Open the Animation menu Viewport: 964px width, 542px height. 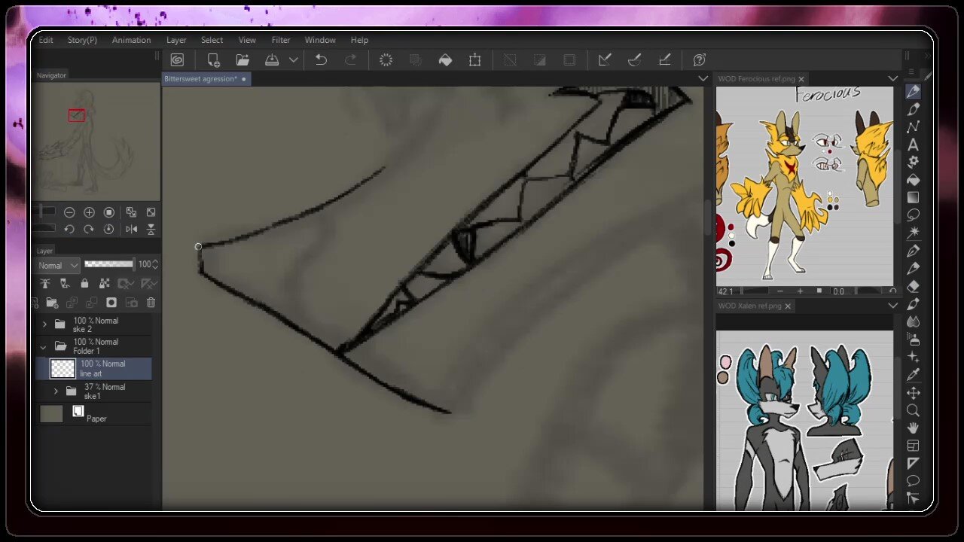tap(131, 40)
